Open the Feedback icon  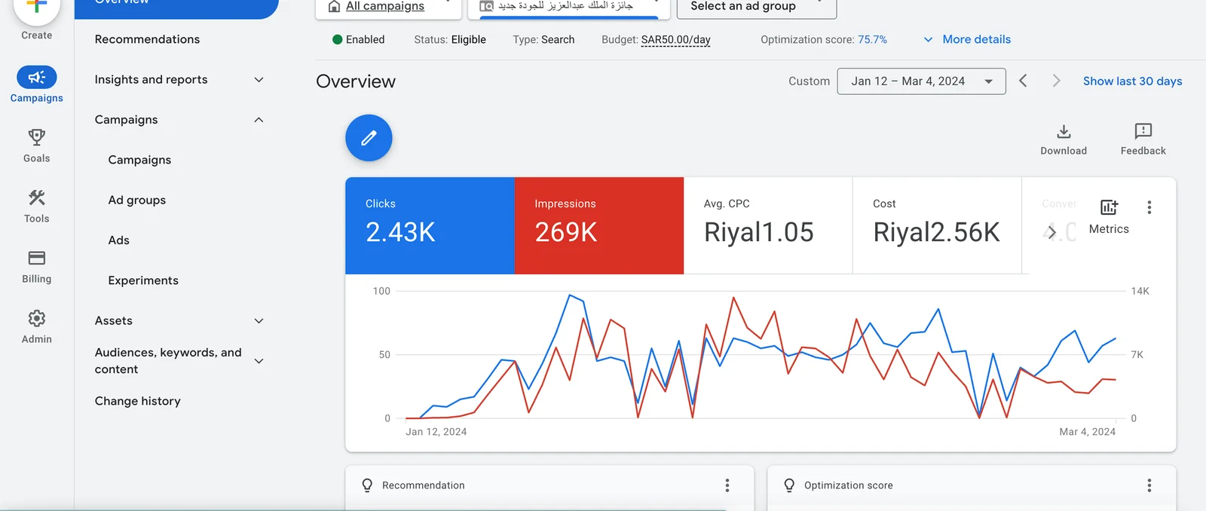pyautogui.click(x=1143, y=132)
